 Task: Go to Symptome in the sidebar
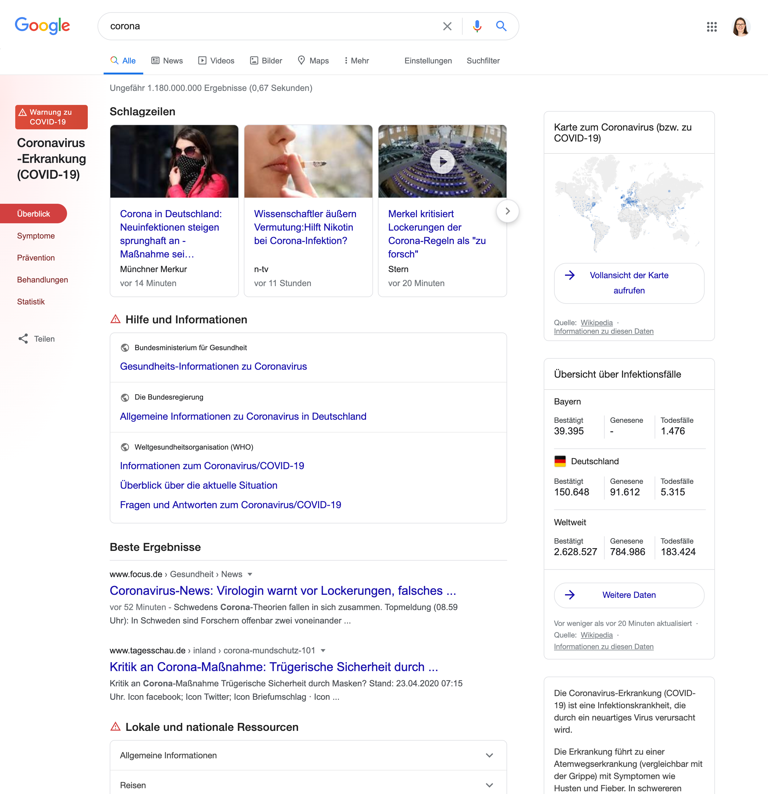(x=36, y=236)
